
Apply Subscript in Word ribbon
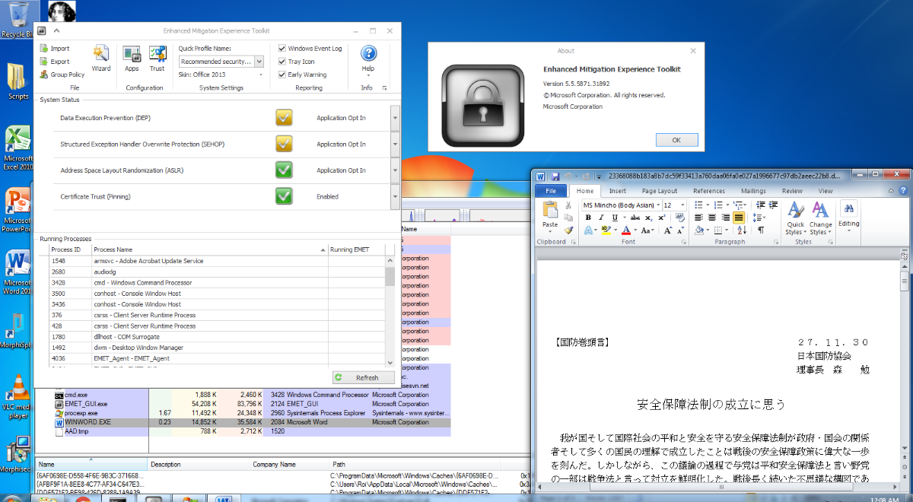click(647, 218)
